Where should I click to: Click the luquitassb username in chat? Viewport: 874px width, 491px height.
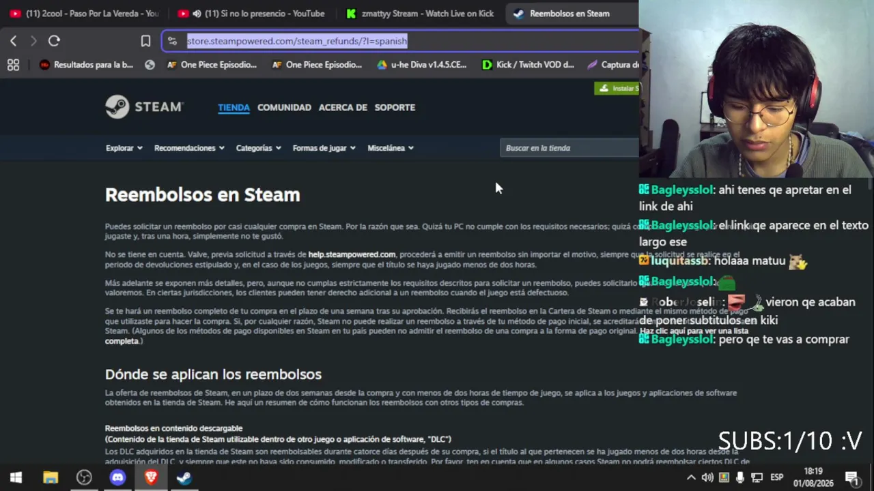pos(680,261)
